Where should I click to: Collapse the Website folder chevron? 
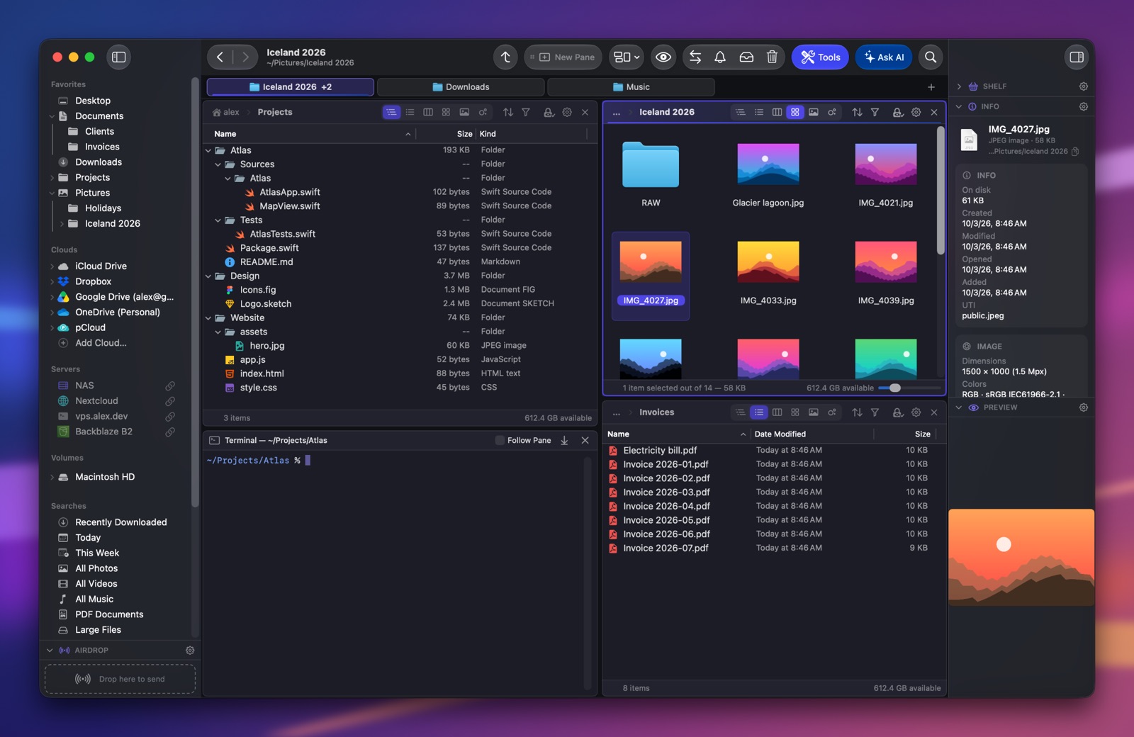208,318
